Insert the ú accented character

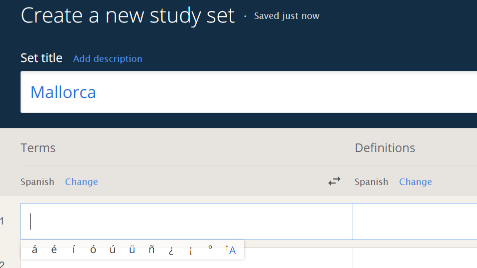coord(113,250)
